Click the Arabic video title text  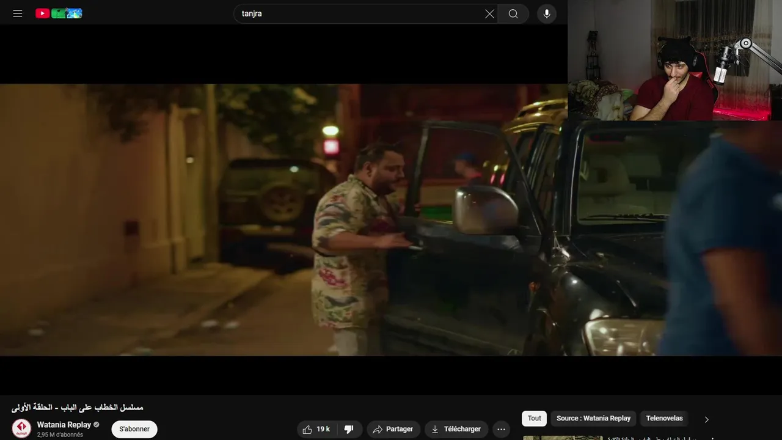pyautogui.click(x=78, y=408)
